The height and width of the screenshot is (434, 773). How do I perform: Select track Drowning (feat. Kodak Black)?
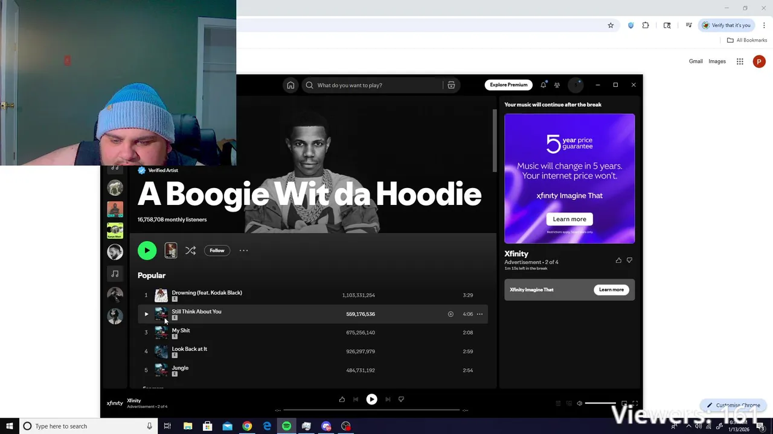312,295
